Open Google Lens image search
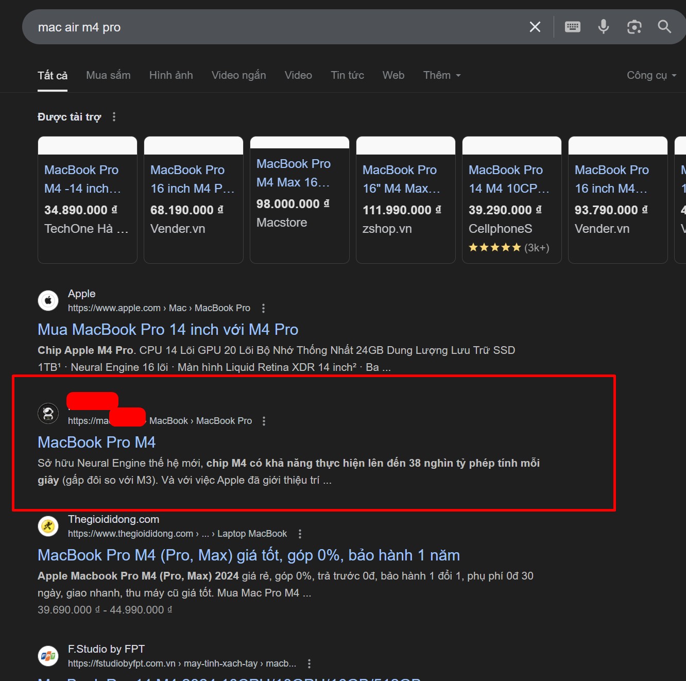686x681 pixels. point(634,27)
